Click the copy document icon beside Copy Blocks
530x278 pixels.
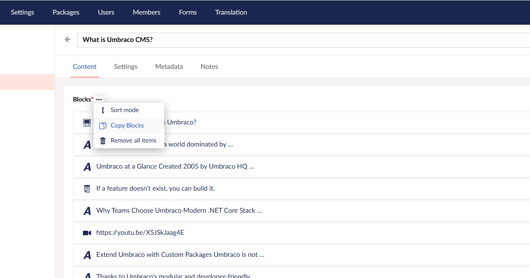coord(102,125)
